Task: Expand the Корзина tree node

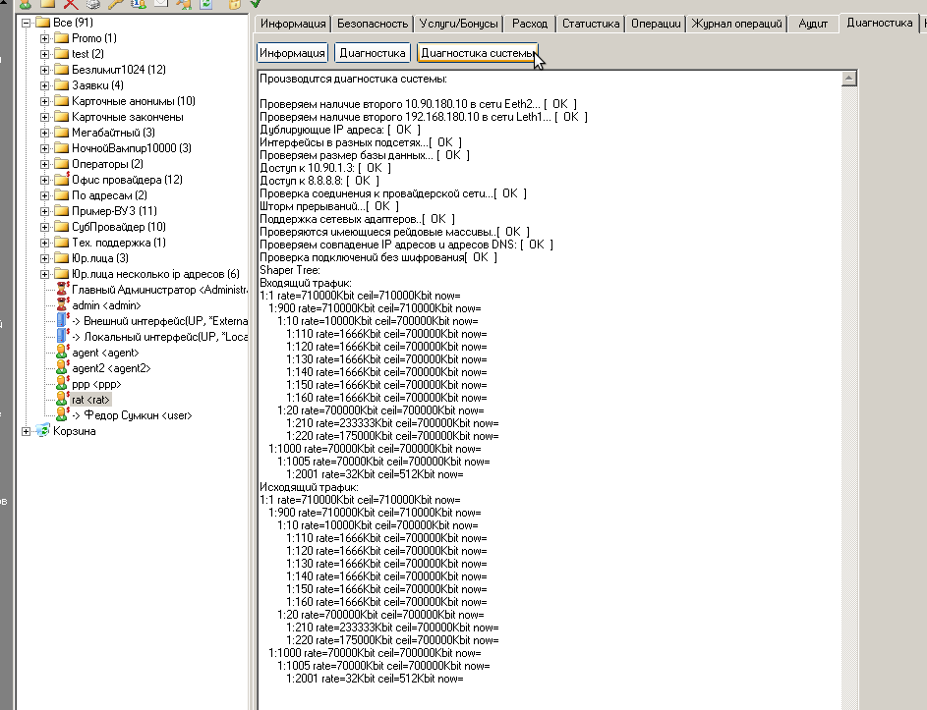Action: coord(27,431)
